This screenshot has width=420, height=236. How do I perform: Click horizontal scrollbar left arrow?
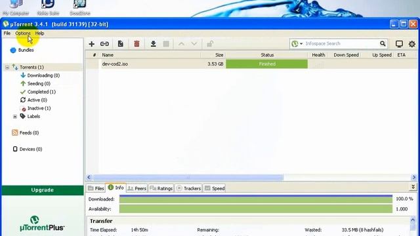click(x=89, y=177)
